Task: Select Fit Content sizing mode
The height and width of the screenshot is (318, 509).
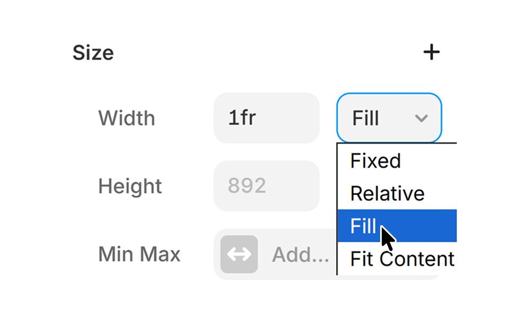Action: click(400, 259)
